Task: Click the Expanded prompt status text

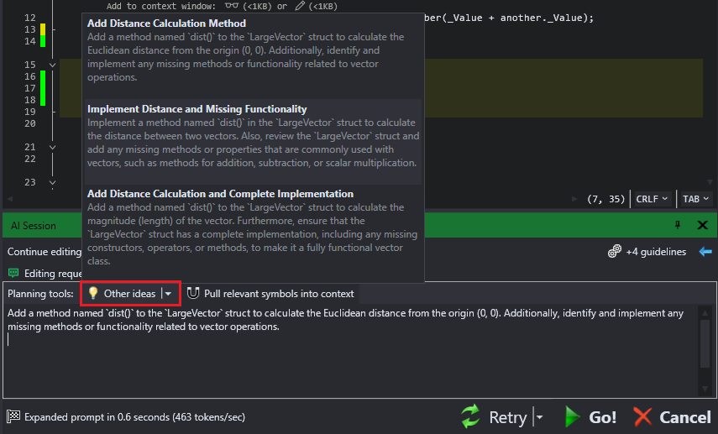Action: [134, 417]
